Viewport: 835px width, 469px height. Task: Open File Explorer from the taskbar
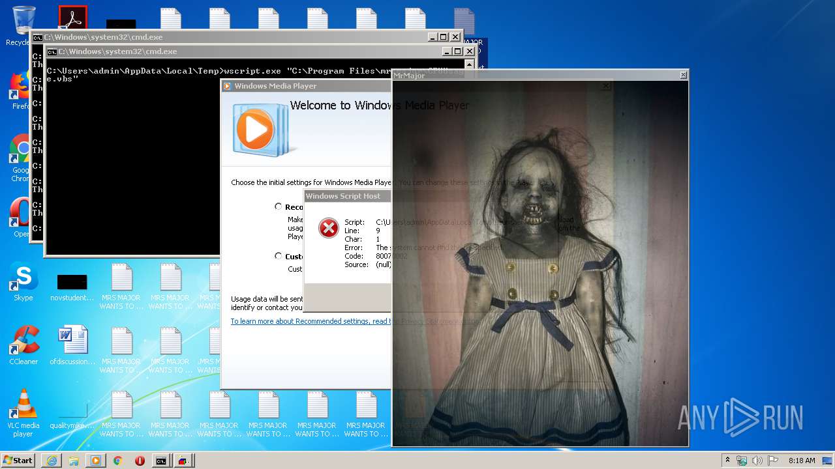pos(74,461)
